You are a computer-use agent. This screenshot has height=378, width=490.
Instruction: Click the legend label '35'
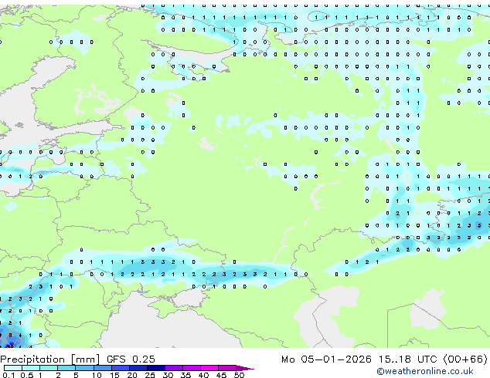(x=185, y=375)
